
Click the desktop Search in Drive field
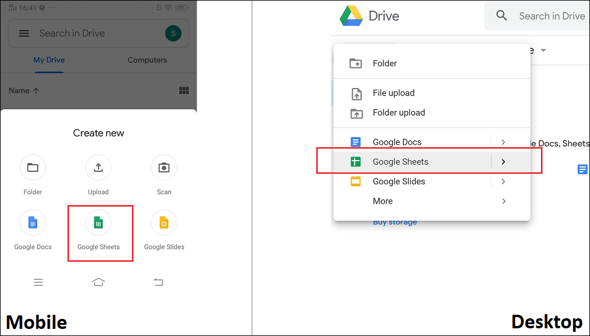point(537,16)
